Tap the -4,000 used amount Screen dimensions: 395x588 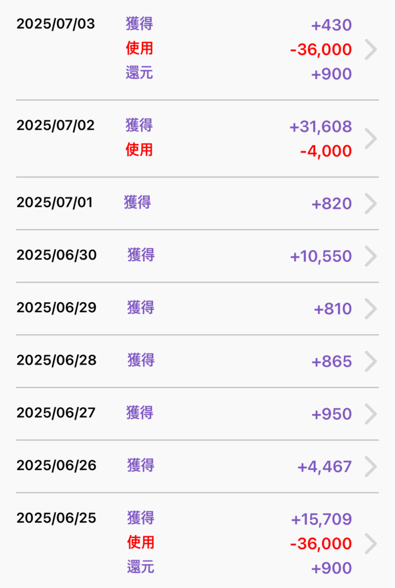[326, 151]
